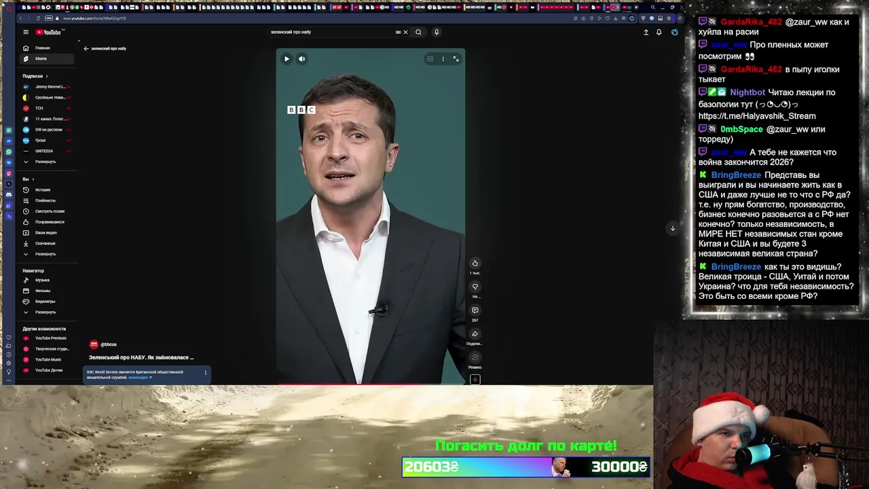Enter fullscreen for the Short

click(x=456, y=59)
